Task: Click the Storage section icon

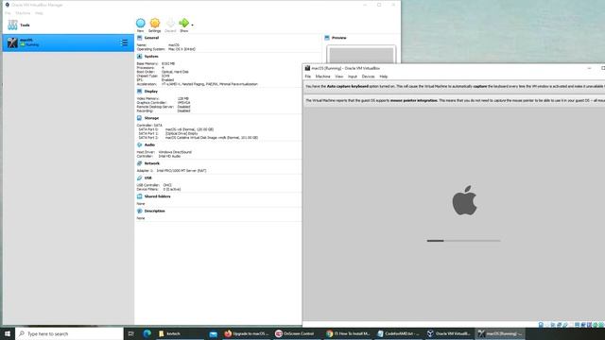Action: [x=139, y=118]
